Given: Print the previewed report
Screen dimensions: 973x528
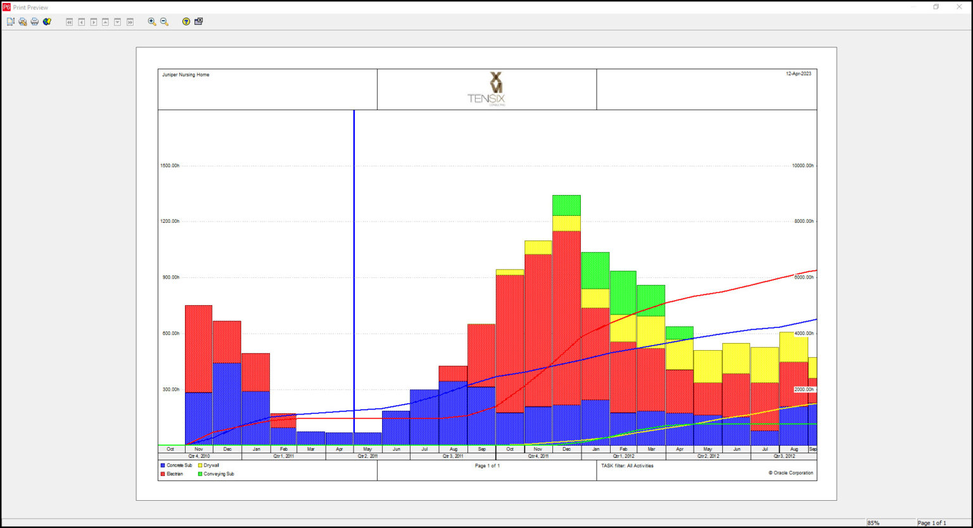Looking at the screenshot, I should [34, 21].
